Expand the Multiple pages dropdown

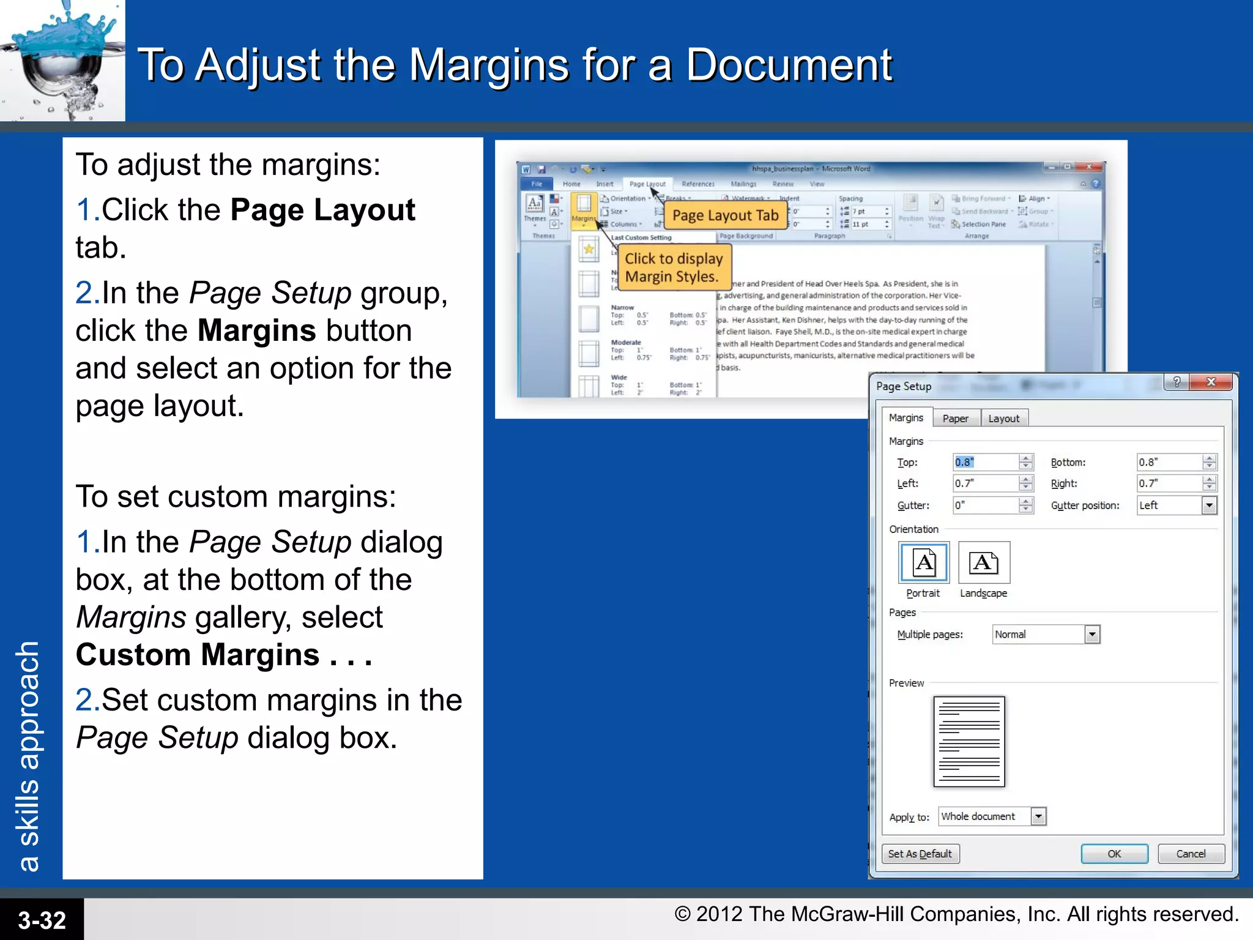[1092, 635]
